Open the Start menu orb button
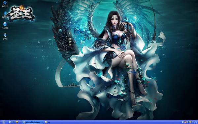Viewport: 198px width, 124px height. (3, 122)
